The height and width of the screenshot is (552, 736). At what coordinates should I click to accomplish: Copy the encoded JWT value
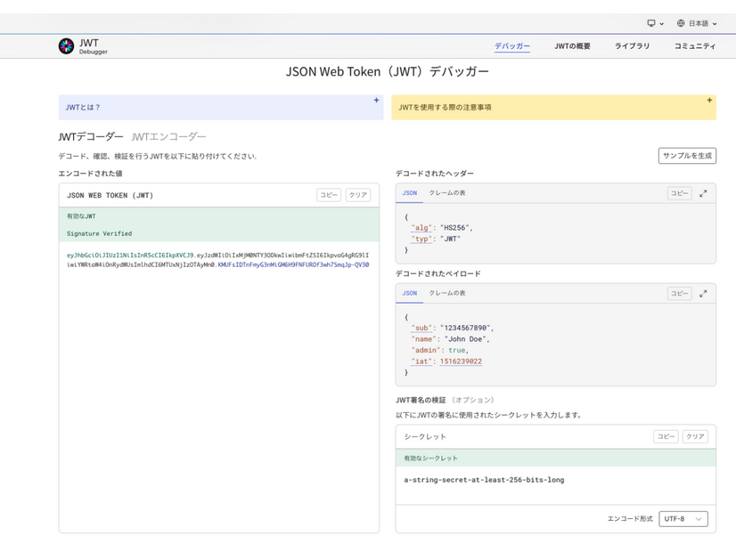pyautogui.click(x=328, y=194)
